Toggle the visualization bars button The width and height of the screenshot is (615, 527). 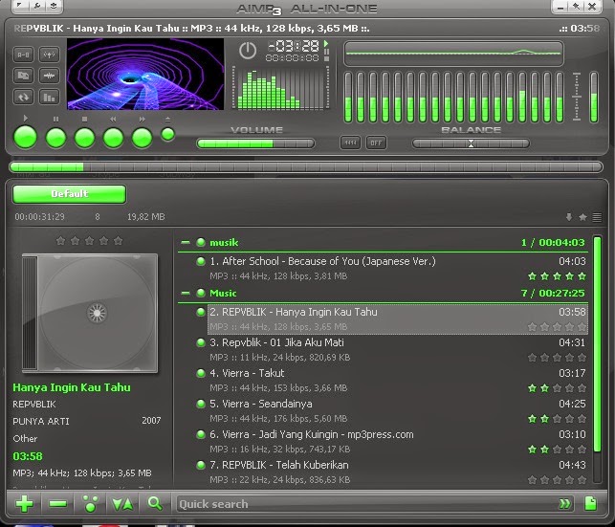[x=49, y=97]
